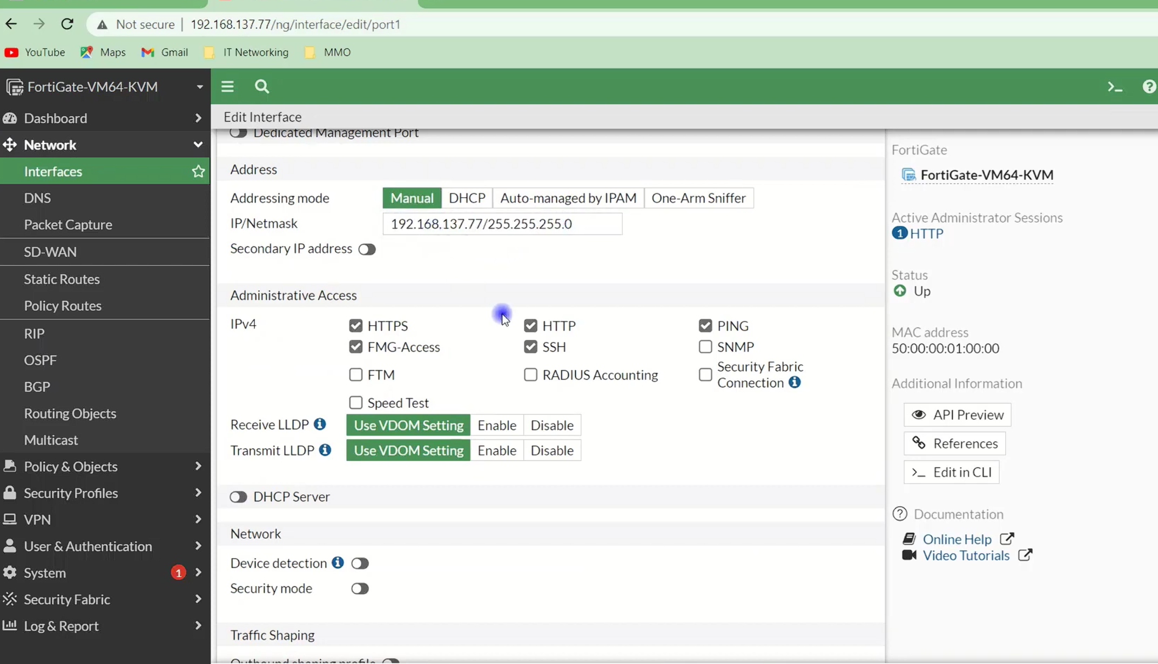The width and height of the screenshot is (1158, 664).
Task: Toggle Secondary IP address switch
Action: click(367, 249)
